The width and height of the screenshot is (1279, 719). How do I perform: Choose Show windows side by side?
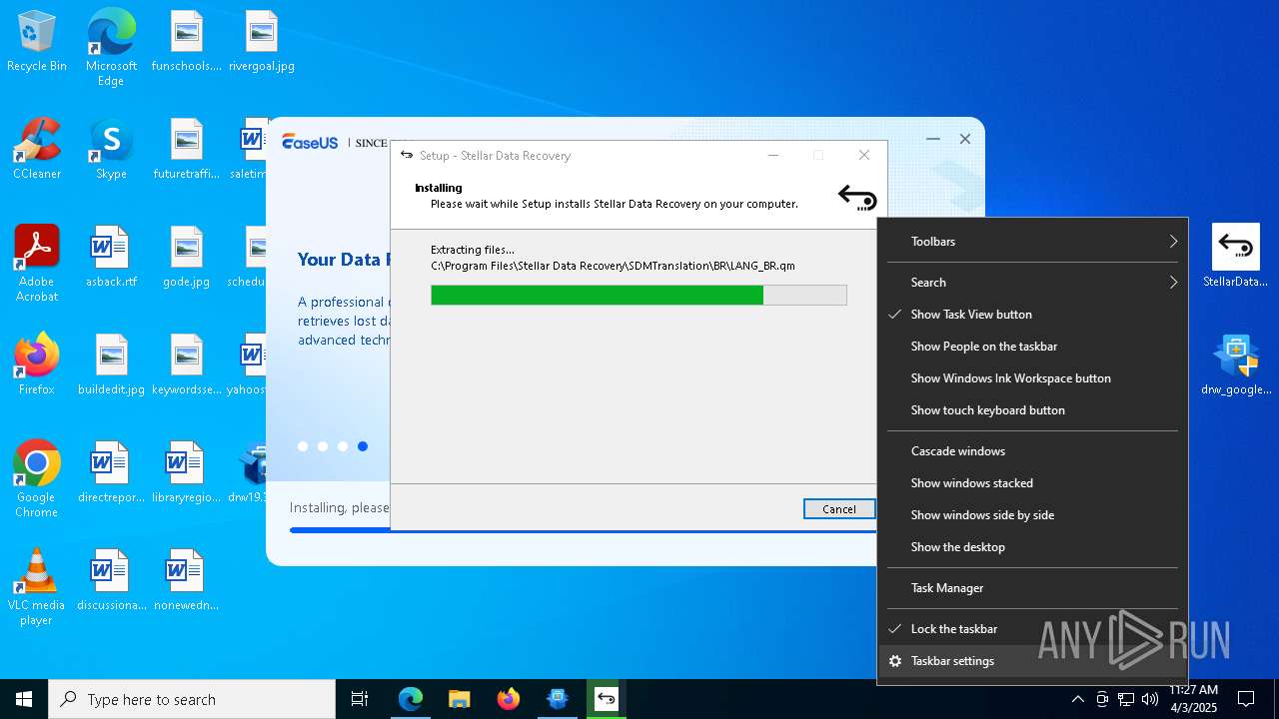click(1032, 515)
